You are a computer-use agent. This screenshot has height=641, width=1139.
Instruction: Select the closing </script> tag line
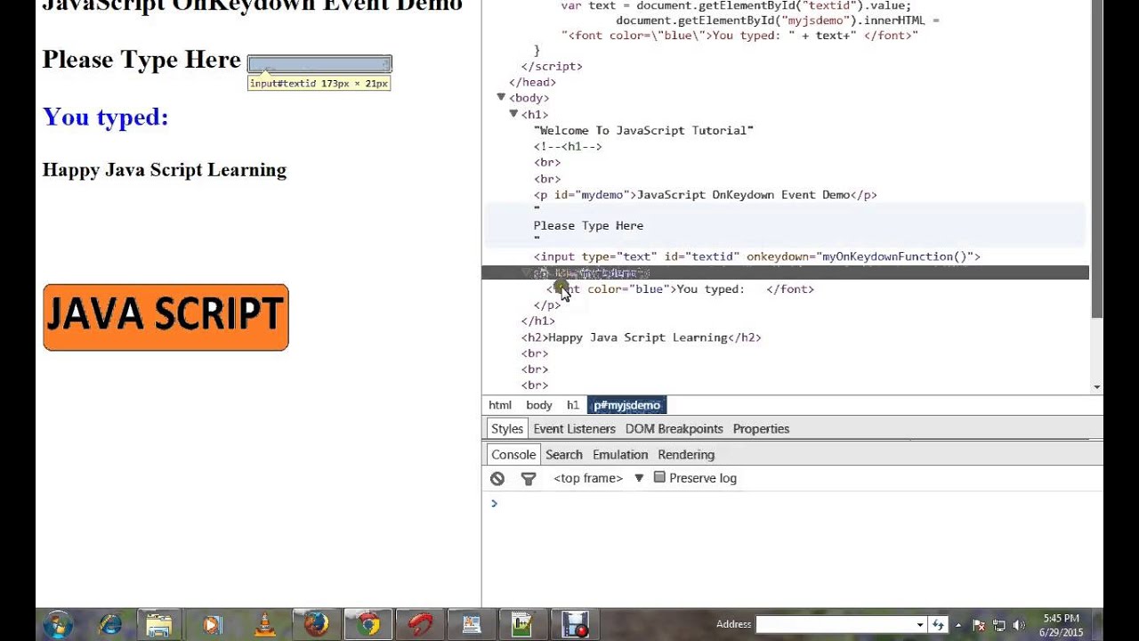pyautogui.click(x=552, y=67)
